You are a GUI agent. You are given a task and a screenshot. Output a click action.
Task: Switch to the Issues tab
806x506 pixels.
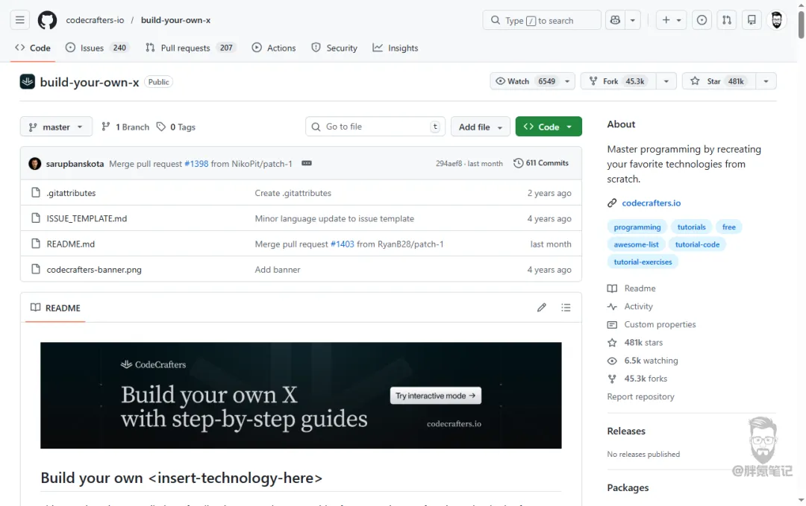click(x=96, y=48)
